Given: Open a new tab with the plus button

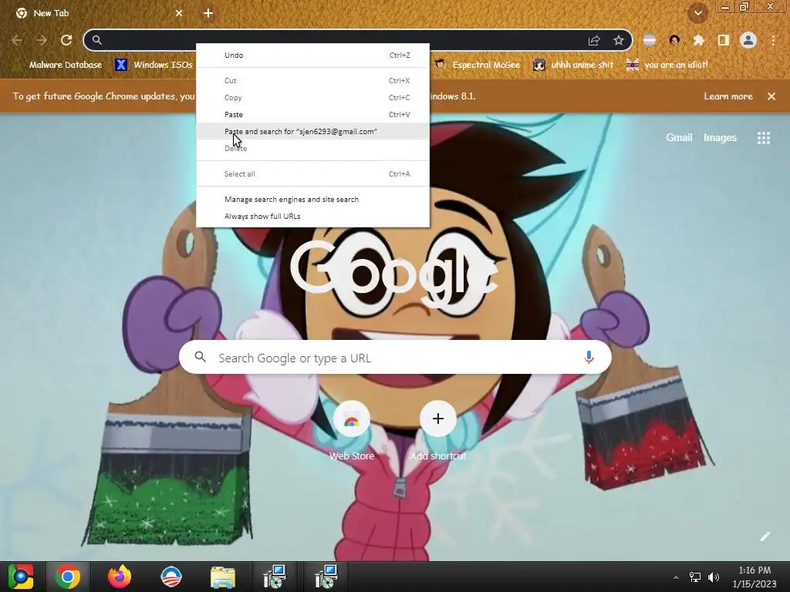Looking at the screenshot, I should point(208,13).
